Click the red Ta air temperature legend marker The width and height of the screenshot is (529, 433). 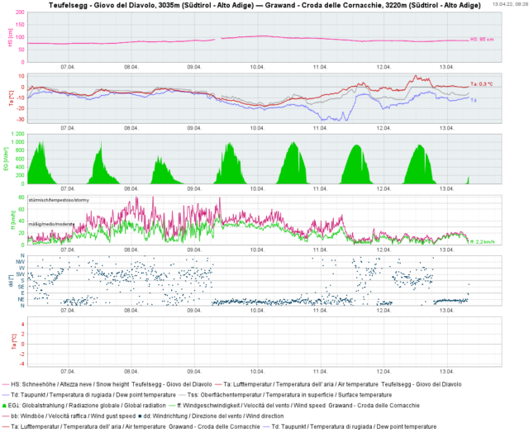click(x=219, y=384)
